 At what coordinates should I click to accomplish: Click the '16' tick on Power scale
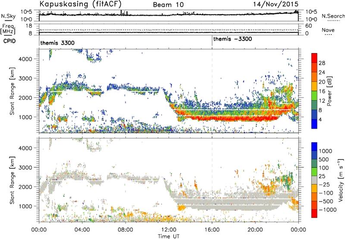[322, 91]
